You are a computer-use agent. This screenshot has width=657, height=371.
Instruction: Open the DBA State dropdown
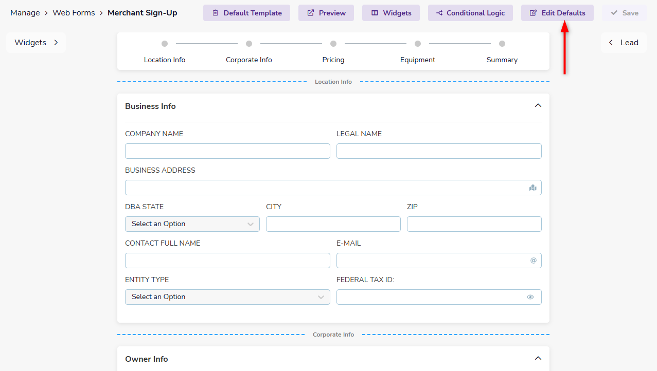(x=192, y=224)
